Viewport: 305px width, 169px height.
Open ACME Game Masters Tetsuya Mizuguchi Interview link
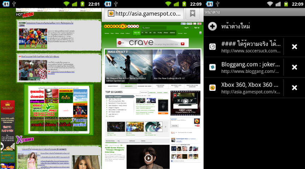[x=115, y=150]
